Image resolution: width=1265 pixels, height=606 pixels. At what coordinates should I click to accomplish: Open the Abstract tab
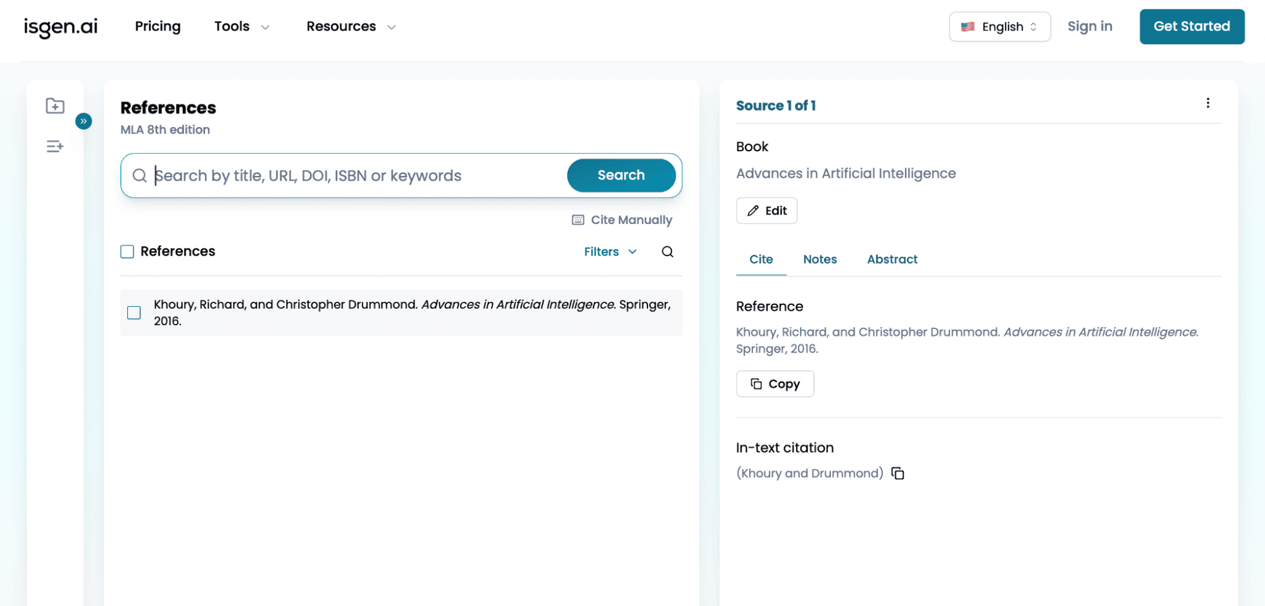pos(892,259)
